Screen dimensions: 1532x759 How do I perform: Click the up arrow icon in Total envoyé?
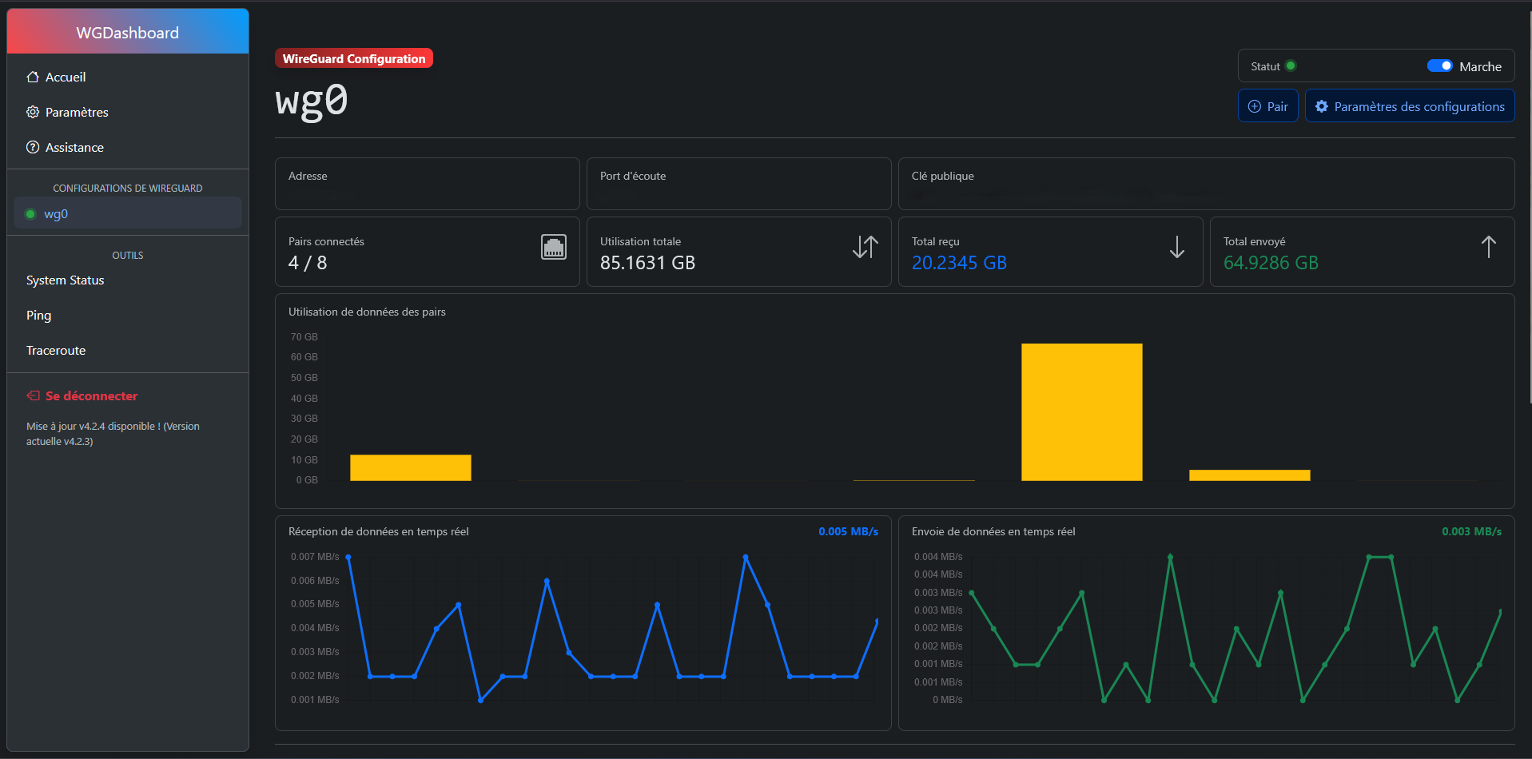[1488, 247]
